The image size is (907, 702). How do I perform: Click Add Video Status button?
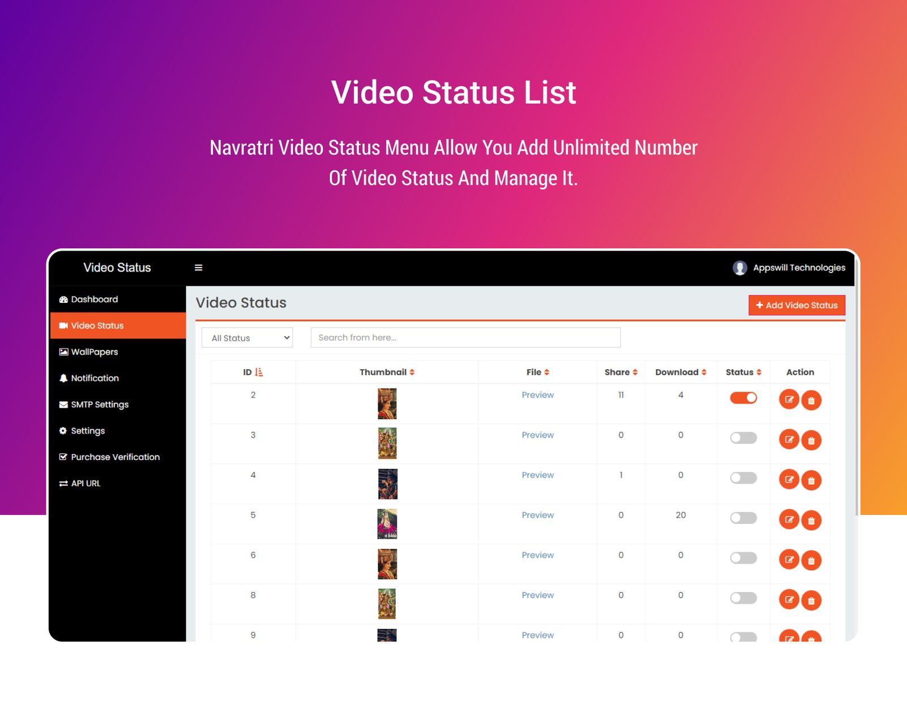(796, 305)
